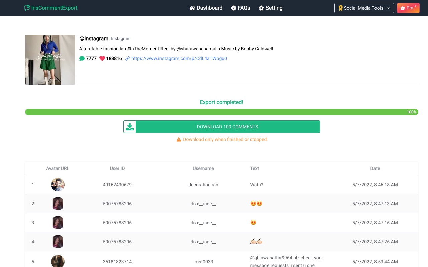The height and width of the screenshot is (267, 428).
Task: Open the instagram.com/p/CdL4aTWpgu0 link
Action: 179,58
